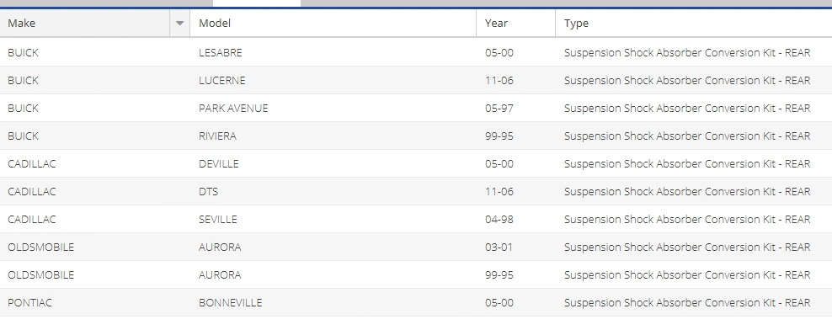
Task: Click year 05-00 in BONNEVILLE row
Action: click(x=499, y=302)
